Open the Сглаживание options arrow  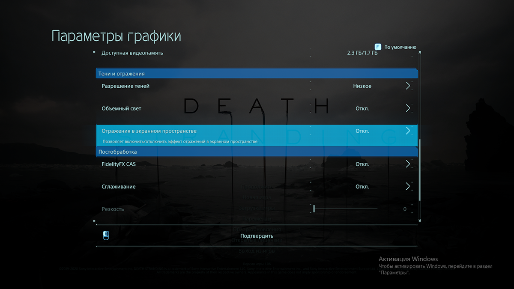pos(408,187)
